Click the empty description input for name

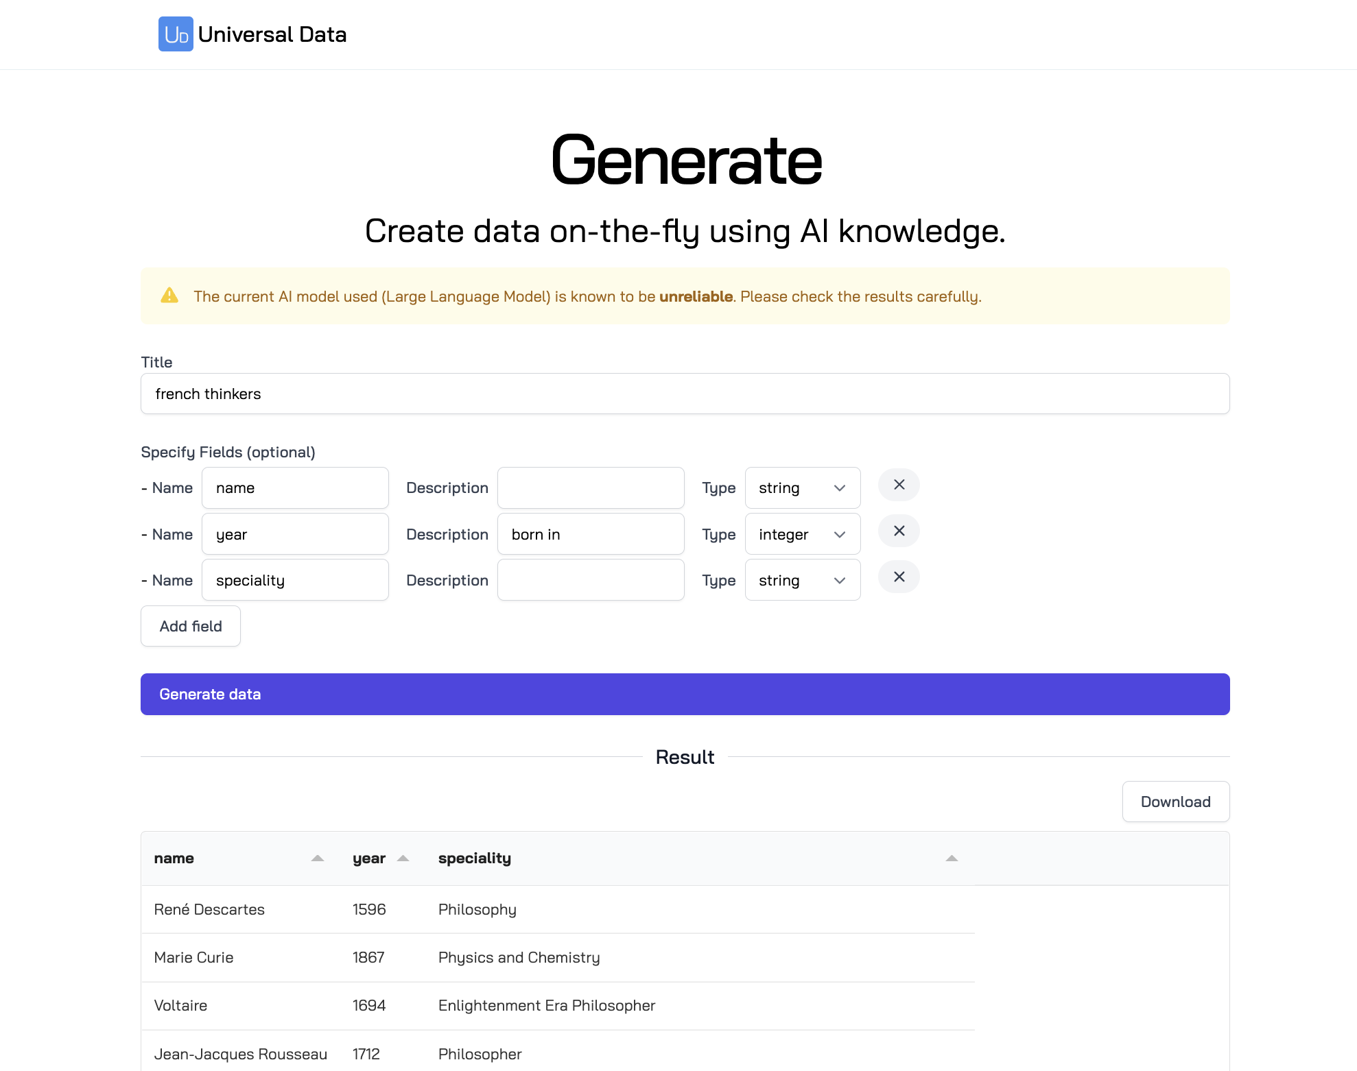[x=590, y=488]
